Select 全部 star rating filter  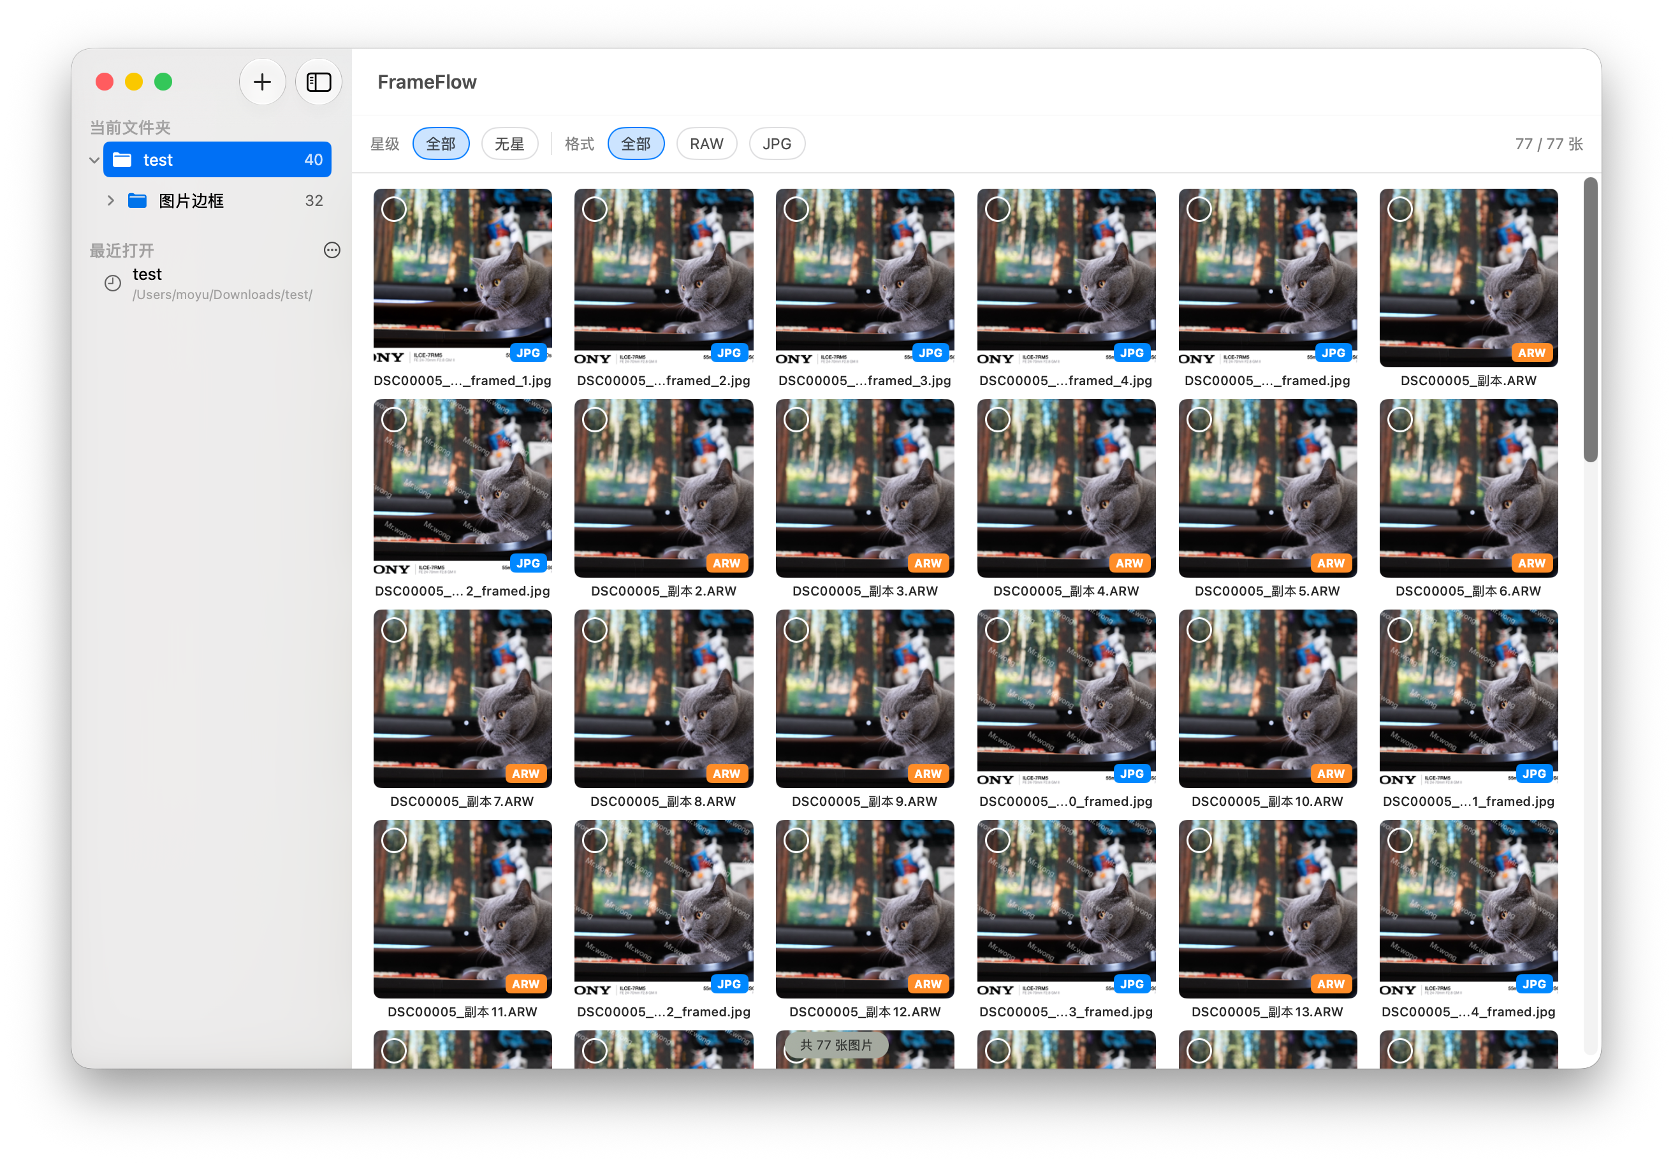tap(441, 143)
